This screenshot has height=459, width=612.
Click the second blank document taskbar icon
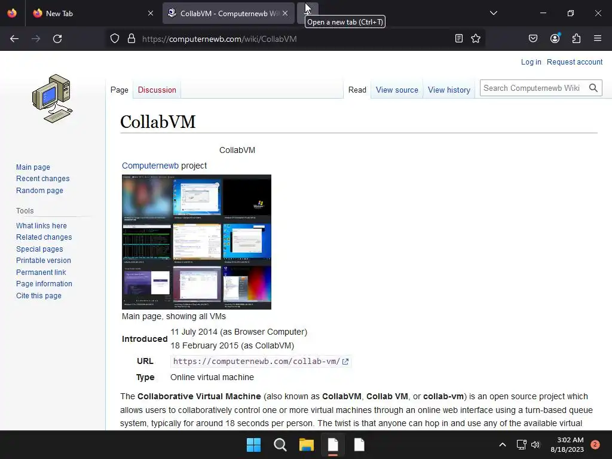click(359, 445)
